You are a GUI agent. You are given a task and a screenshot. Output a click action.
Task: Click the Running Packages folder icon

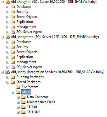click(x=13, y=77)
